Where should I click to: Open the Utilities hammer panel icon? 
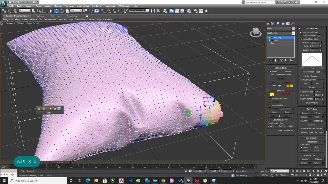pyautogui.click(x=293, y=24)
